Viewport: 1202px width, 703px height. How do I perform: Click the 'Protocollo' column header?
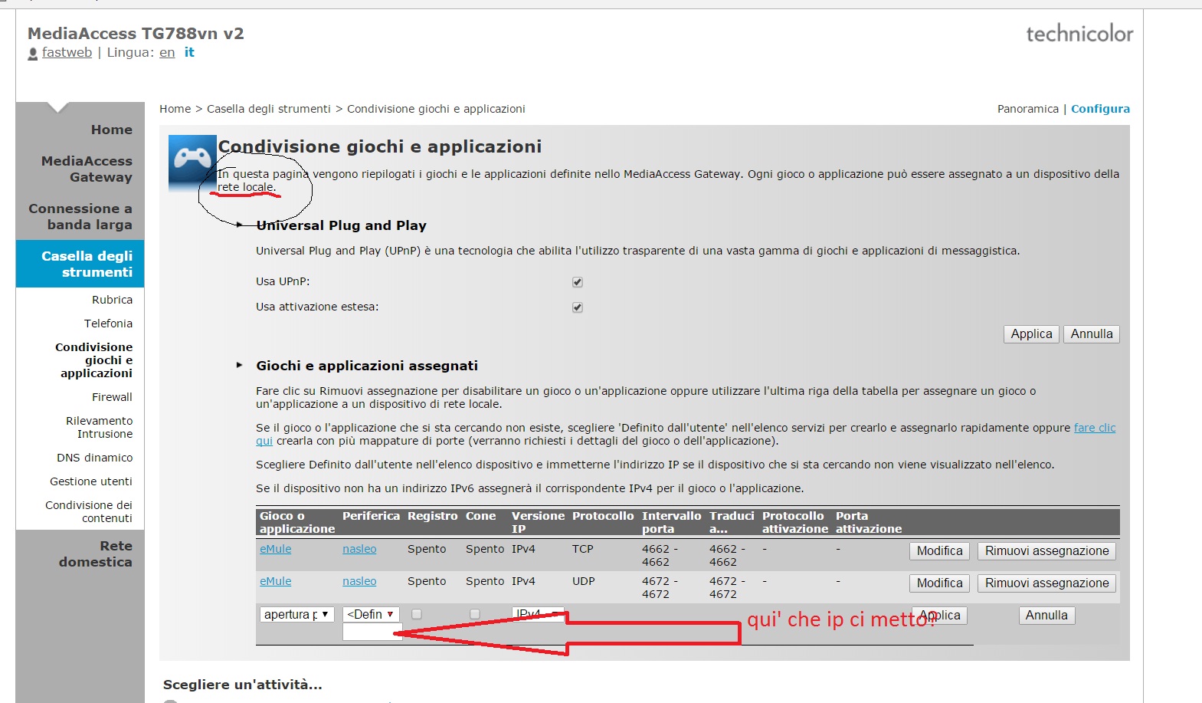tap(603, 516)
